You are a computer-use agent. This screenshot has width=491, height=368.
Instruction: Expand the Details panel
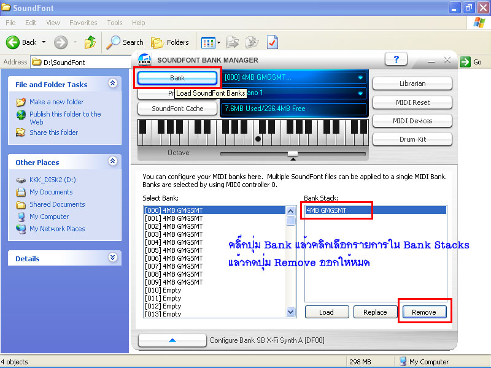[x=113, y=257]
